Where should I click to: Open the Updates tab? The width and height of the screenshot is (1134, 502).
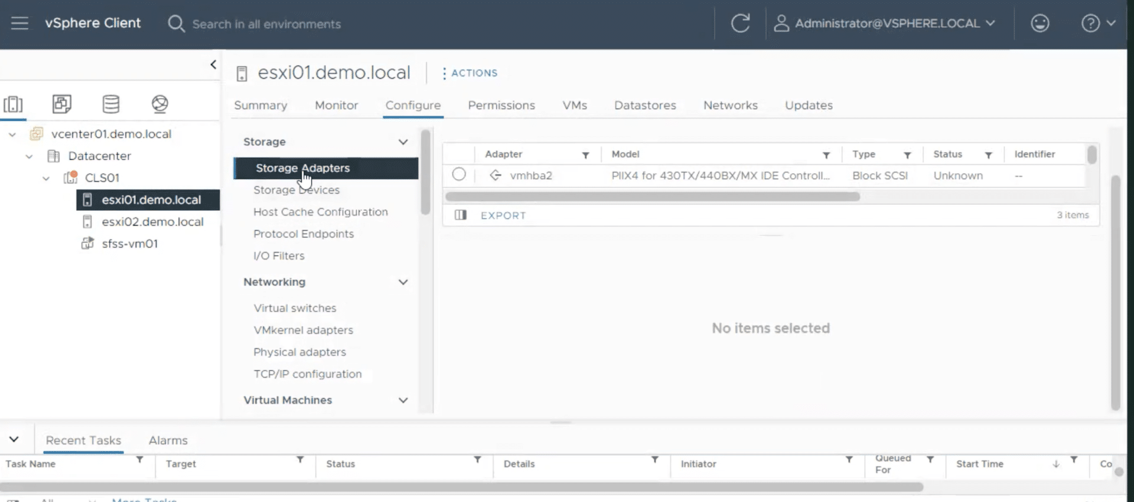point(809,105)
